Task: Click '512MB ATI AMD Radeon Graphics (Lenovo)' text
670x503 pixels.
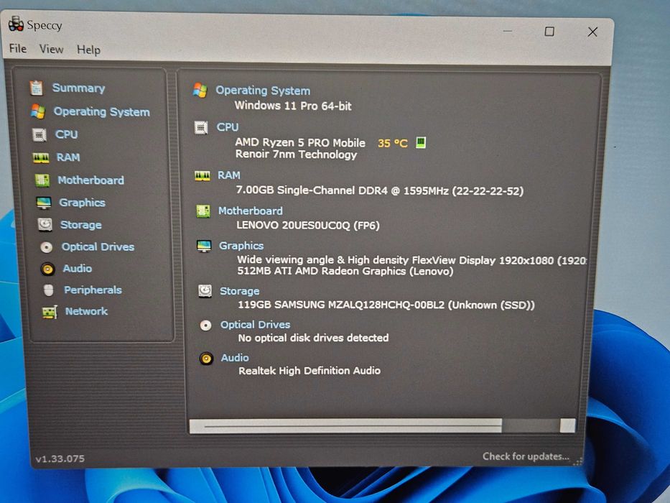Action: coord(345,271)
